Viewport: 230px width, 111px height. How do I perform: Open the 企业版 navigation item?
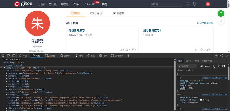[53, 4]
